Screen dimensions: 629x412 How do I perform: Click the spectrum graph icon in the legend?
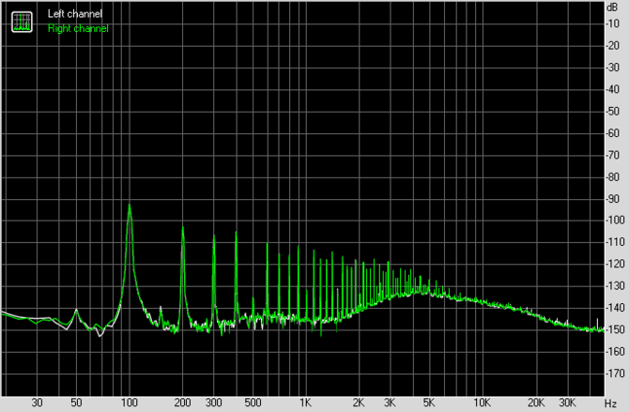pos(22,22)
